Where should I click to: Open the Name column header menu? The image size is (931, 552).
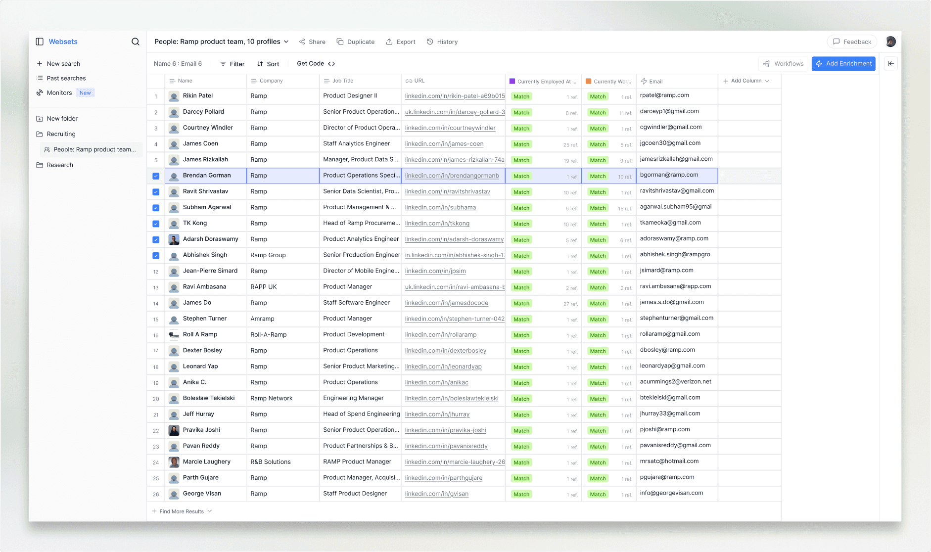click(206, 81)
